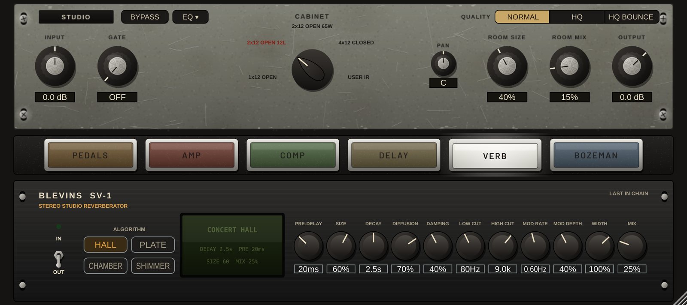Click the STUDIO preset display
The width and height of the screenshot is (687, 305).
click(76, 17)
